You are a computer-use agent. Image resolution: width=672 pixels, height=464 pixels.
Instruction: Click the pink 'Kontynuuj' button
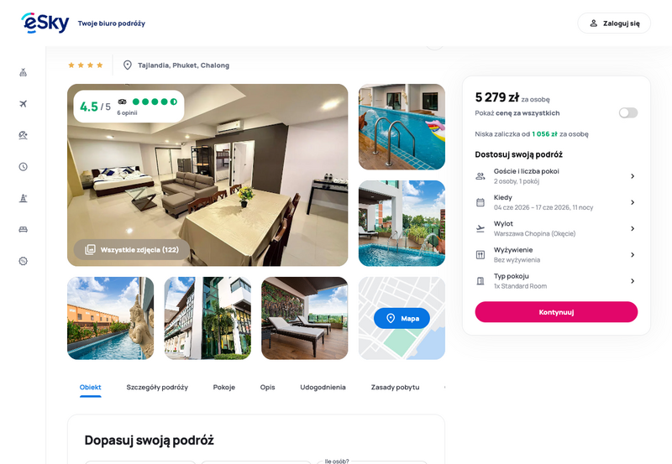click(556, 312)
